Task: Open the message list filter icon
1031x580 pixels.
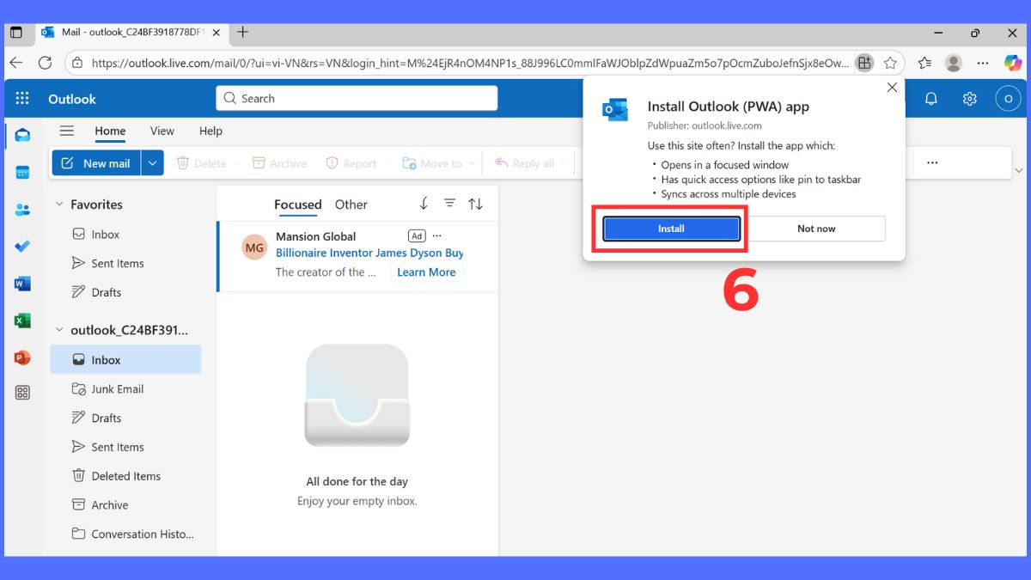Action: 449,204
